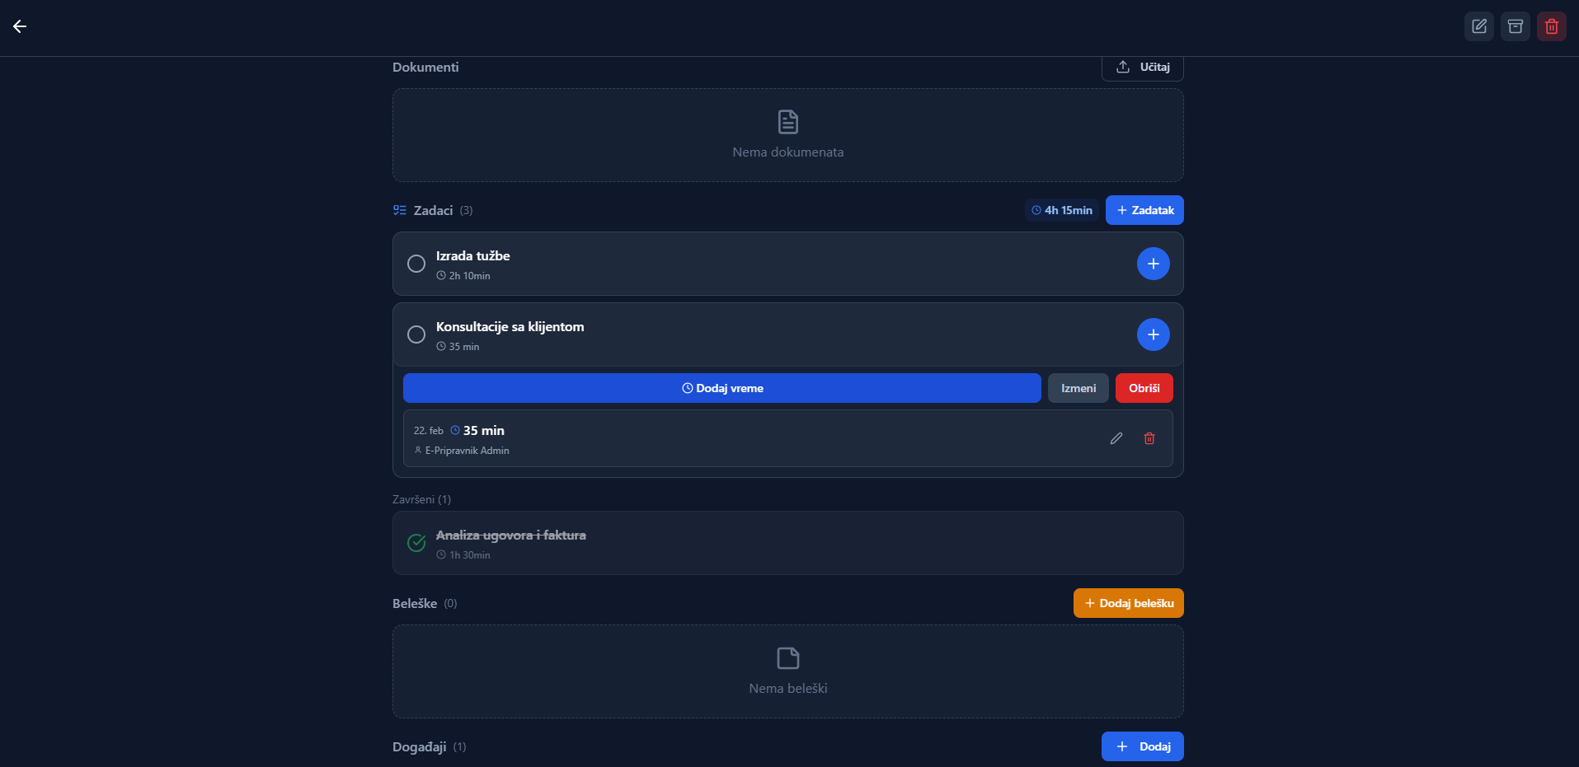This screenshot has width=1579, height=767.
Task: Go back using the arrow icon
Action: pyautogui.click(x=20, y=26)
